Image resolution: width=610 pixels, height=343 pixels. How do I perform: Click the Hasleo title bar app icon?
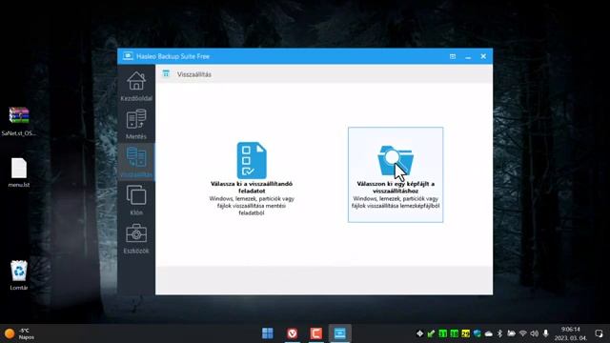(x=128, y=56)
